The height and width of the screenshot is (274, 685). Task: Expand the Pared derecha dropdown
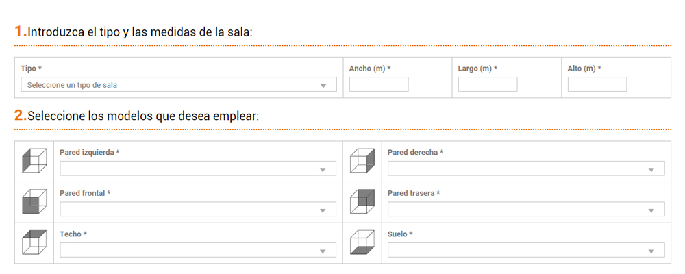coord(525,169)
